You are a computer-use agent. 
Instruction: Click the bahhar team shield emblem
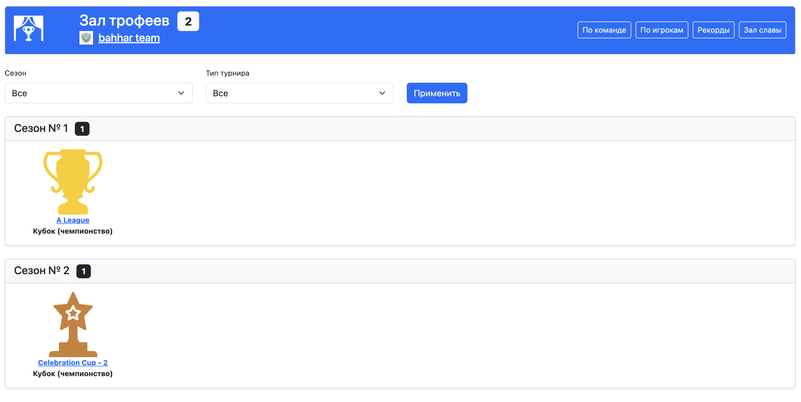[x=86, y=38]
